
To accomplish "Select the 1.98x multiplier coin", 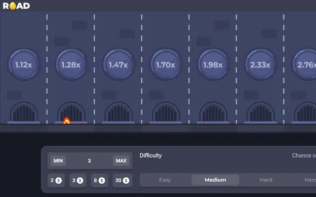I will click(x=213, y=65).
